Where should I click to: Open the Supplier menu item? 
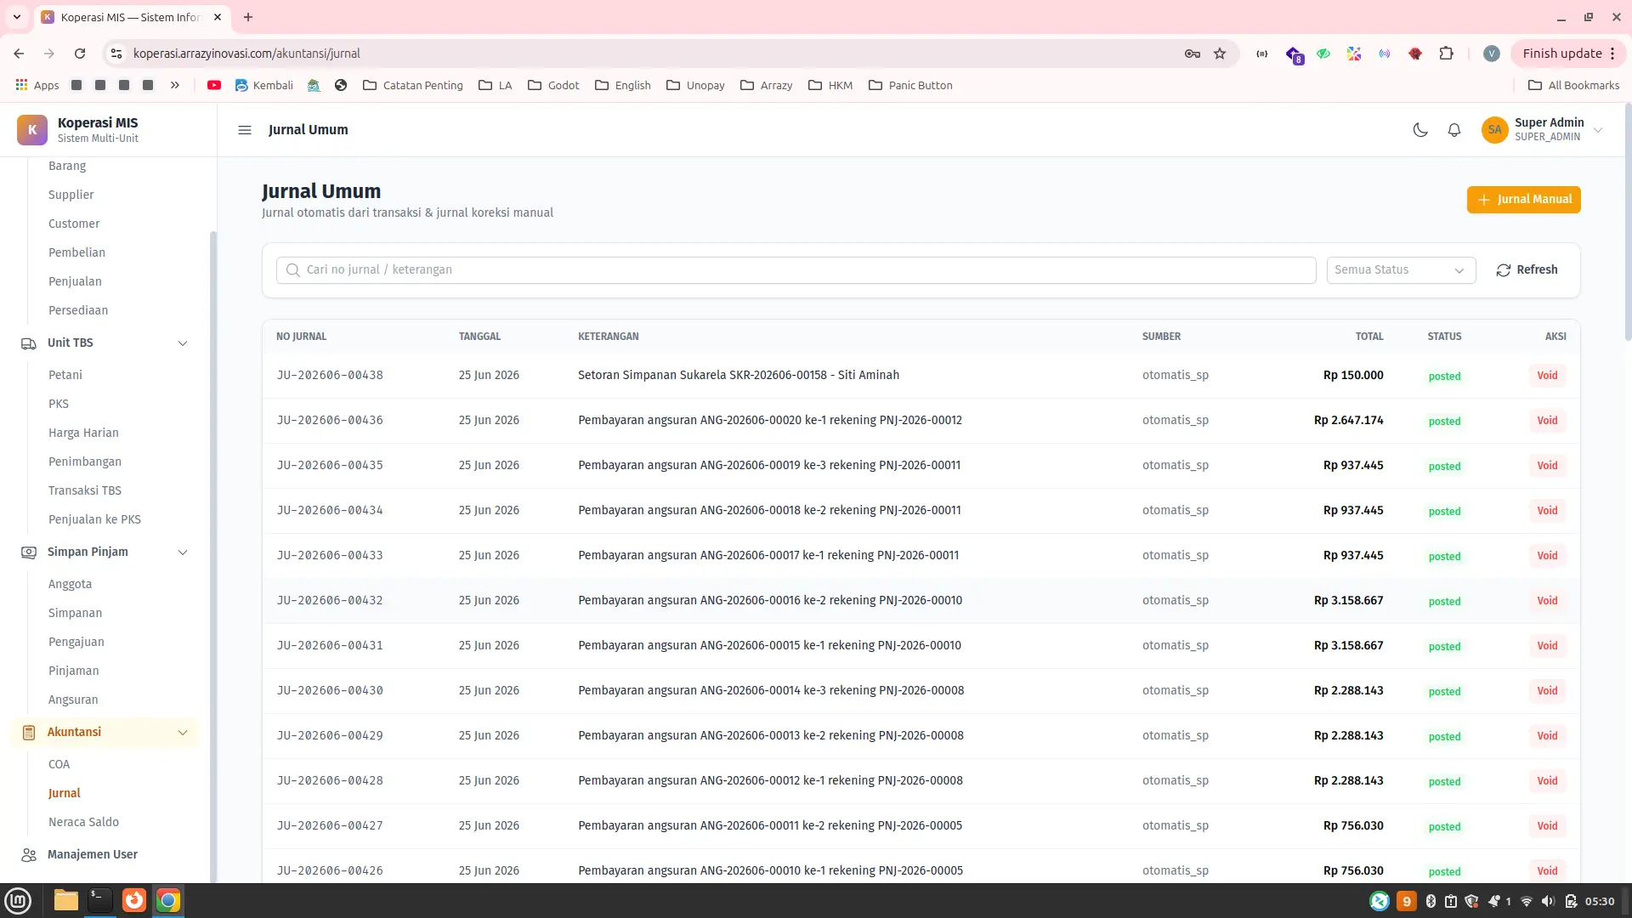click(x=71, y=195)
